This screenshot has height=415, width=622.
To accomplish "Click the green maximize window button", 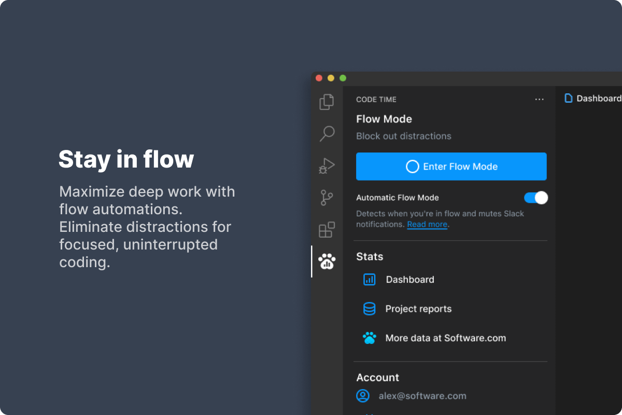I will pyautogui.click(x=343, y=78).
